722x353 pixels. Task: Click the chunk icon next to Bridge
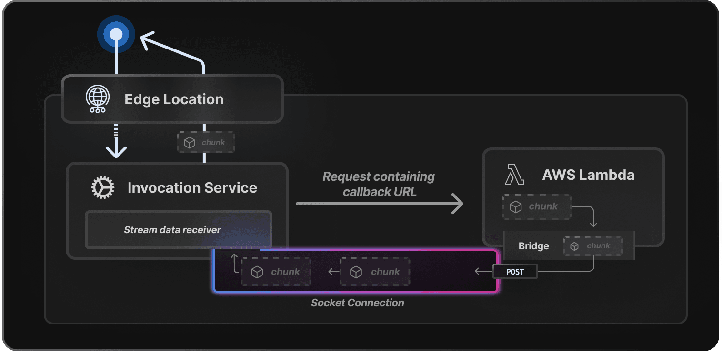(575, 245)
